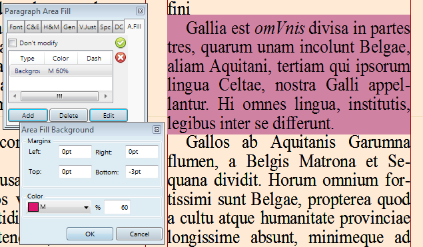
Task: Click the Dash column header
Action: tap(94, 58)
